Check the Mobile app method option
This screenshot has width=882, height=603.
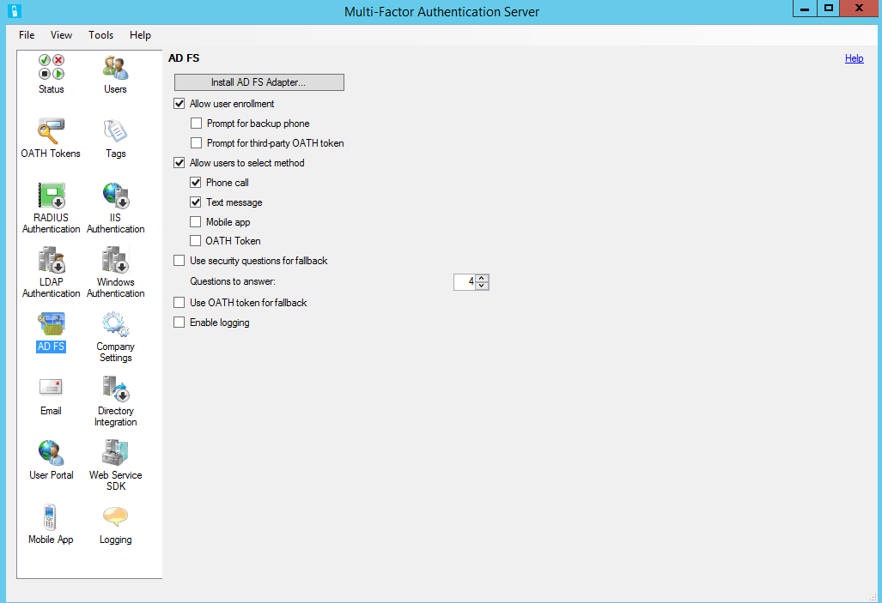point(196,222)
